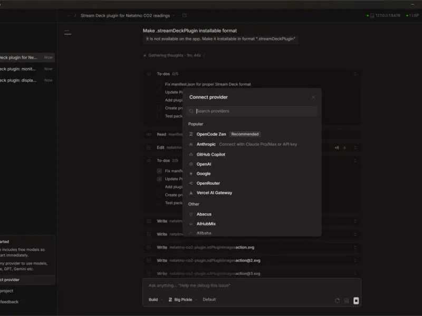Screen dimensions: 422x316
Task: Click the sidebar toggle hamburger icon
Action: click(68, 33)
